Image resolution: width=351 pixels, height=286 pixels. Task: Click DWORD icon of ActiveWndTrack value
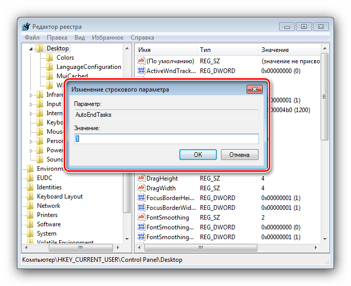point(141,71)
